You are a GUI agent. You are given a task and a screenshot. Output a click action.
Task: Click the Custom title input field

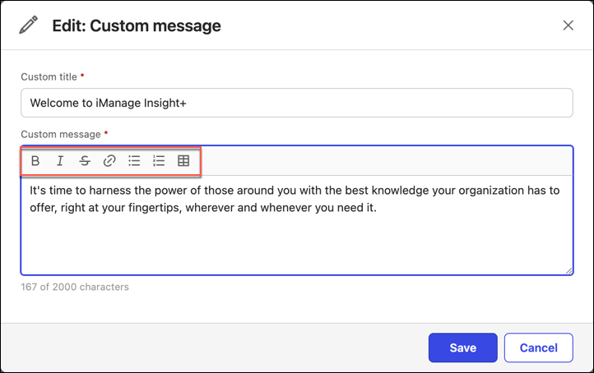click(x=297, y=103)
